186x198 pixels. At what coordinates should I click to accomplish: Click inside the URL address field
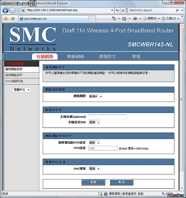(x=68, y=10)
